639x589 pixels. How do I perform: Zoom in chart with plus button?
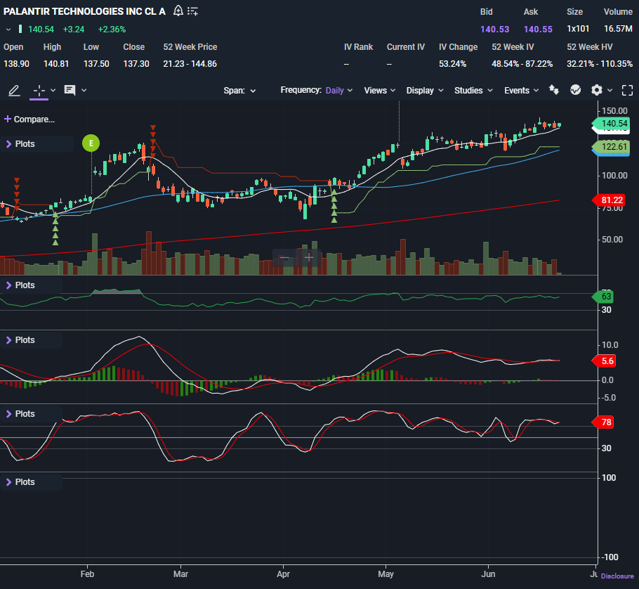pyautogui.click(x=309, y=258)
